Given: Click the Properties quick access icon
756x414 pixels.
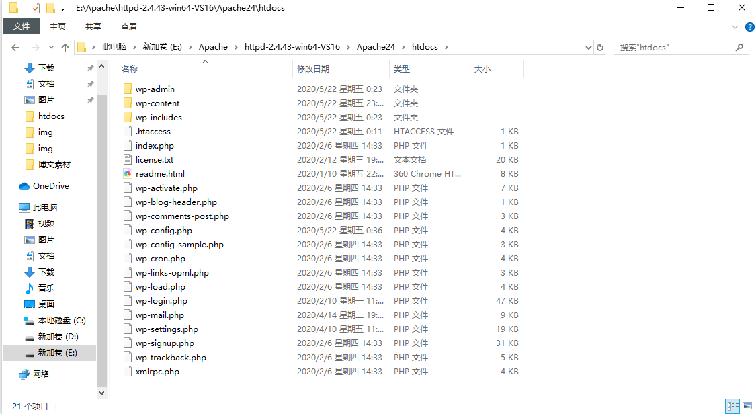Looking at the screenshot, I should pos(36,7).
